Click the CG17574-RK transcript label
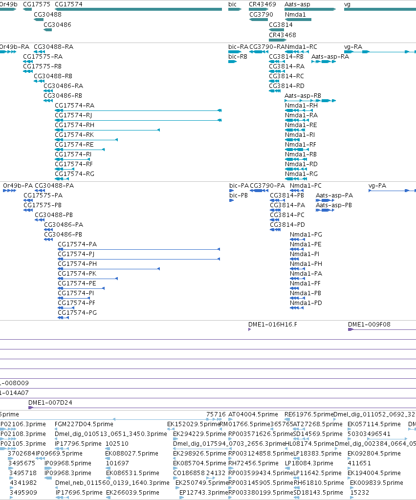 coord(74,134)
